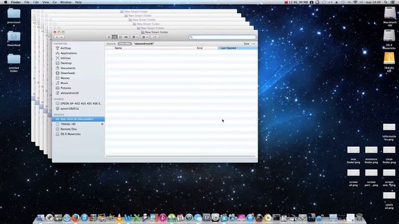Viewport: 399px width, 224px height.
Task: Click the Wi-Fi status icon
Action: [x=355, y=2]
